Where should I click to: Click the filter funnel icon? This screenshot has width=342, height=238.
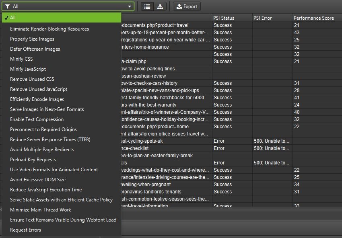8,6
